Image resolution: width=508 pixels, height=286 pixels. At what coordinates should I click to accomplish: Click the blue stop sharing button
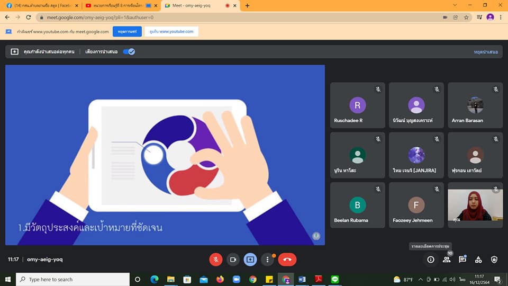point(127,32)
